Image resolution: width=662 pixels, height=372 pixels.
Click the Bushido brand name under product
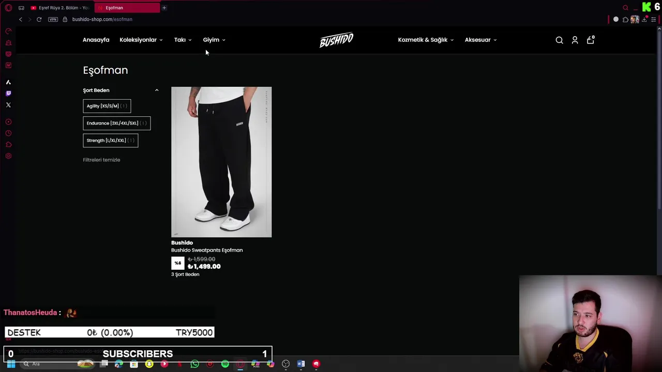(x=182, y=243)
